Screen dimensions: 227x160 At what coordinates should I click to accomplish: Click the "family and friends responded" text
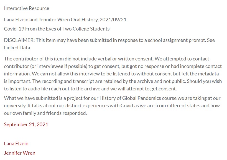tap(56, 113)
